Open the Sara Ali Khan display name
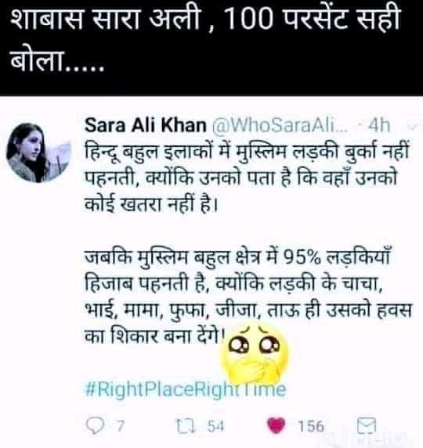Viewport: 423px width, 448px height. (146, 125)
